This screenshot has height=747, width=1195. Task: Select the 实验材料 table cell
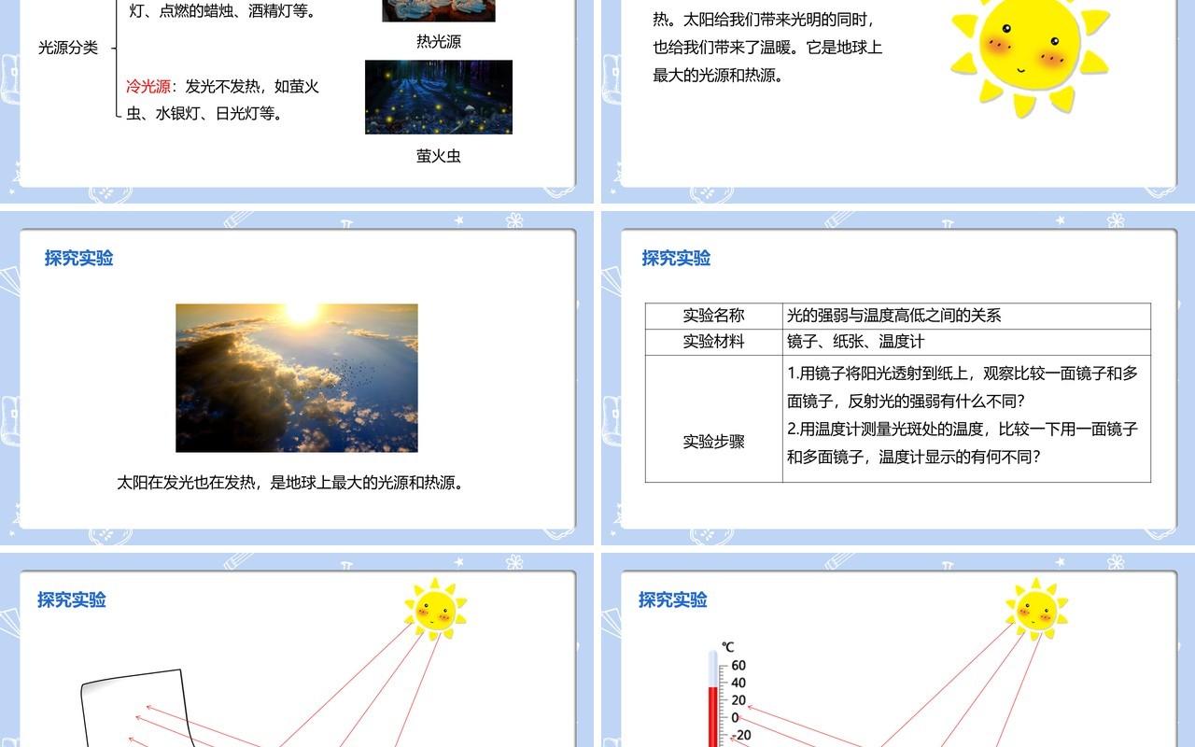(x=714, y=342)
